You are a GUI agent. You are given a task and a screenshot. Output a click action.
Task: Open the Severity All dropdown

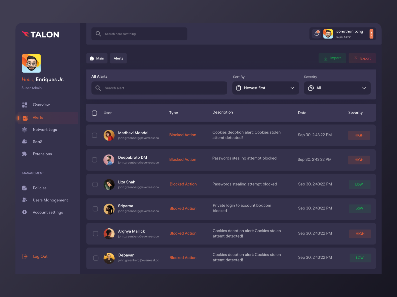tap(337, 88)
